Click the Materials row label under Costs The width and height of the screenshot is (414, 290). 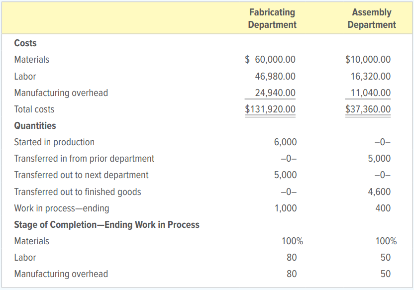31,59
